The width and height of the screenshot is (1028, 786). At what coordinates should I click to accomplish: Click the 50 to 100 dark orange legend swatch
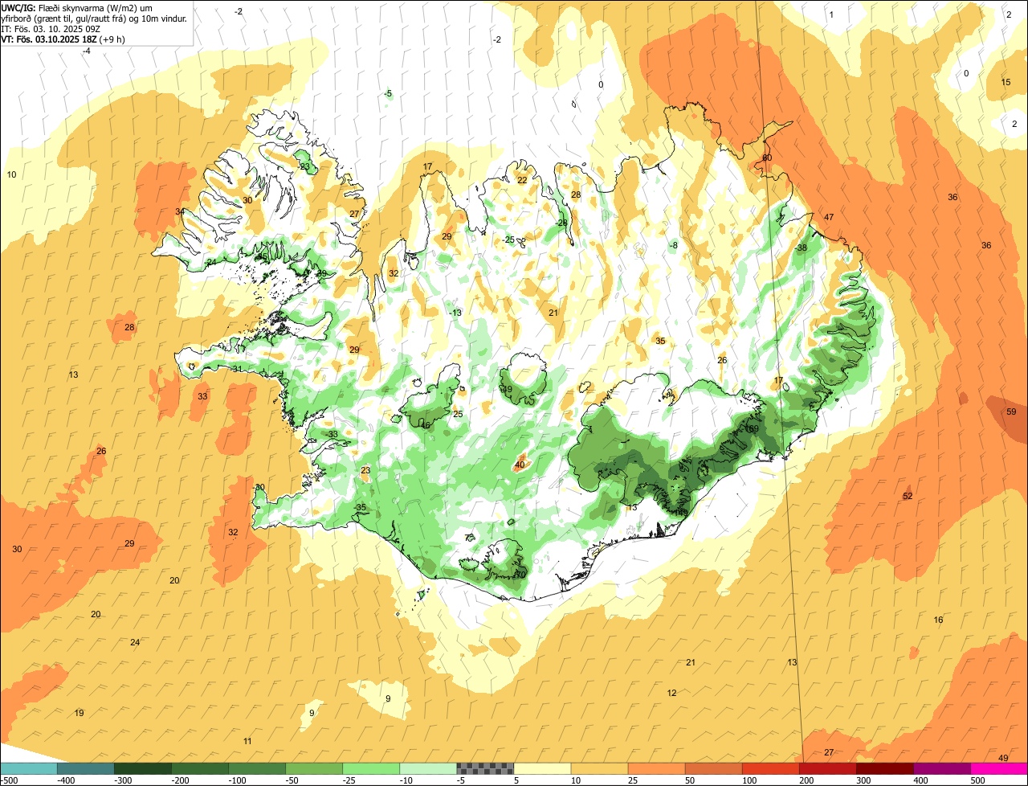(x=713, y=768)
